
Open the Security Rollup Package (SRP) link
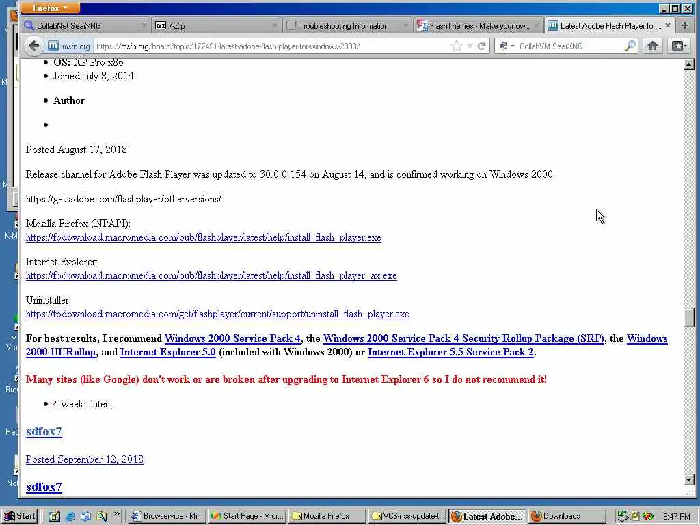464,338
